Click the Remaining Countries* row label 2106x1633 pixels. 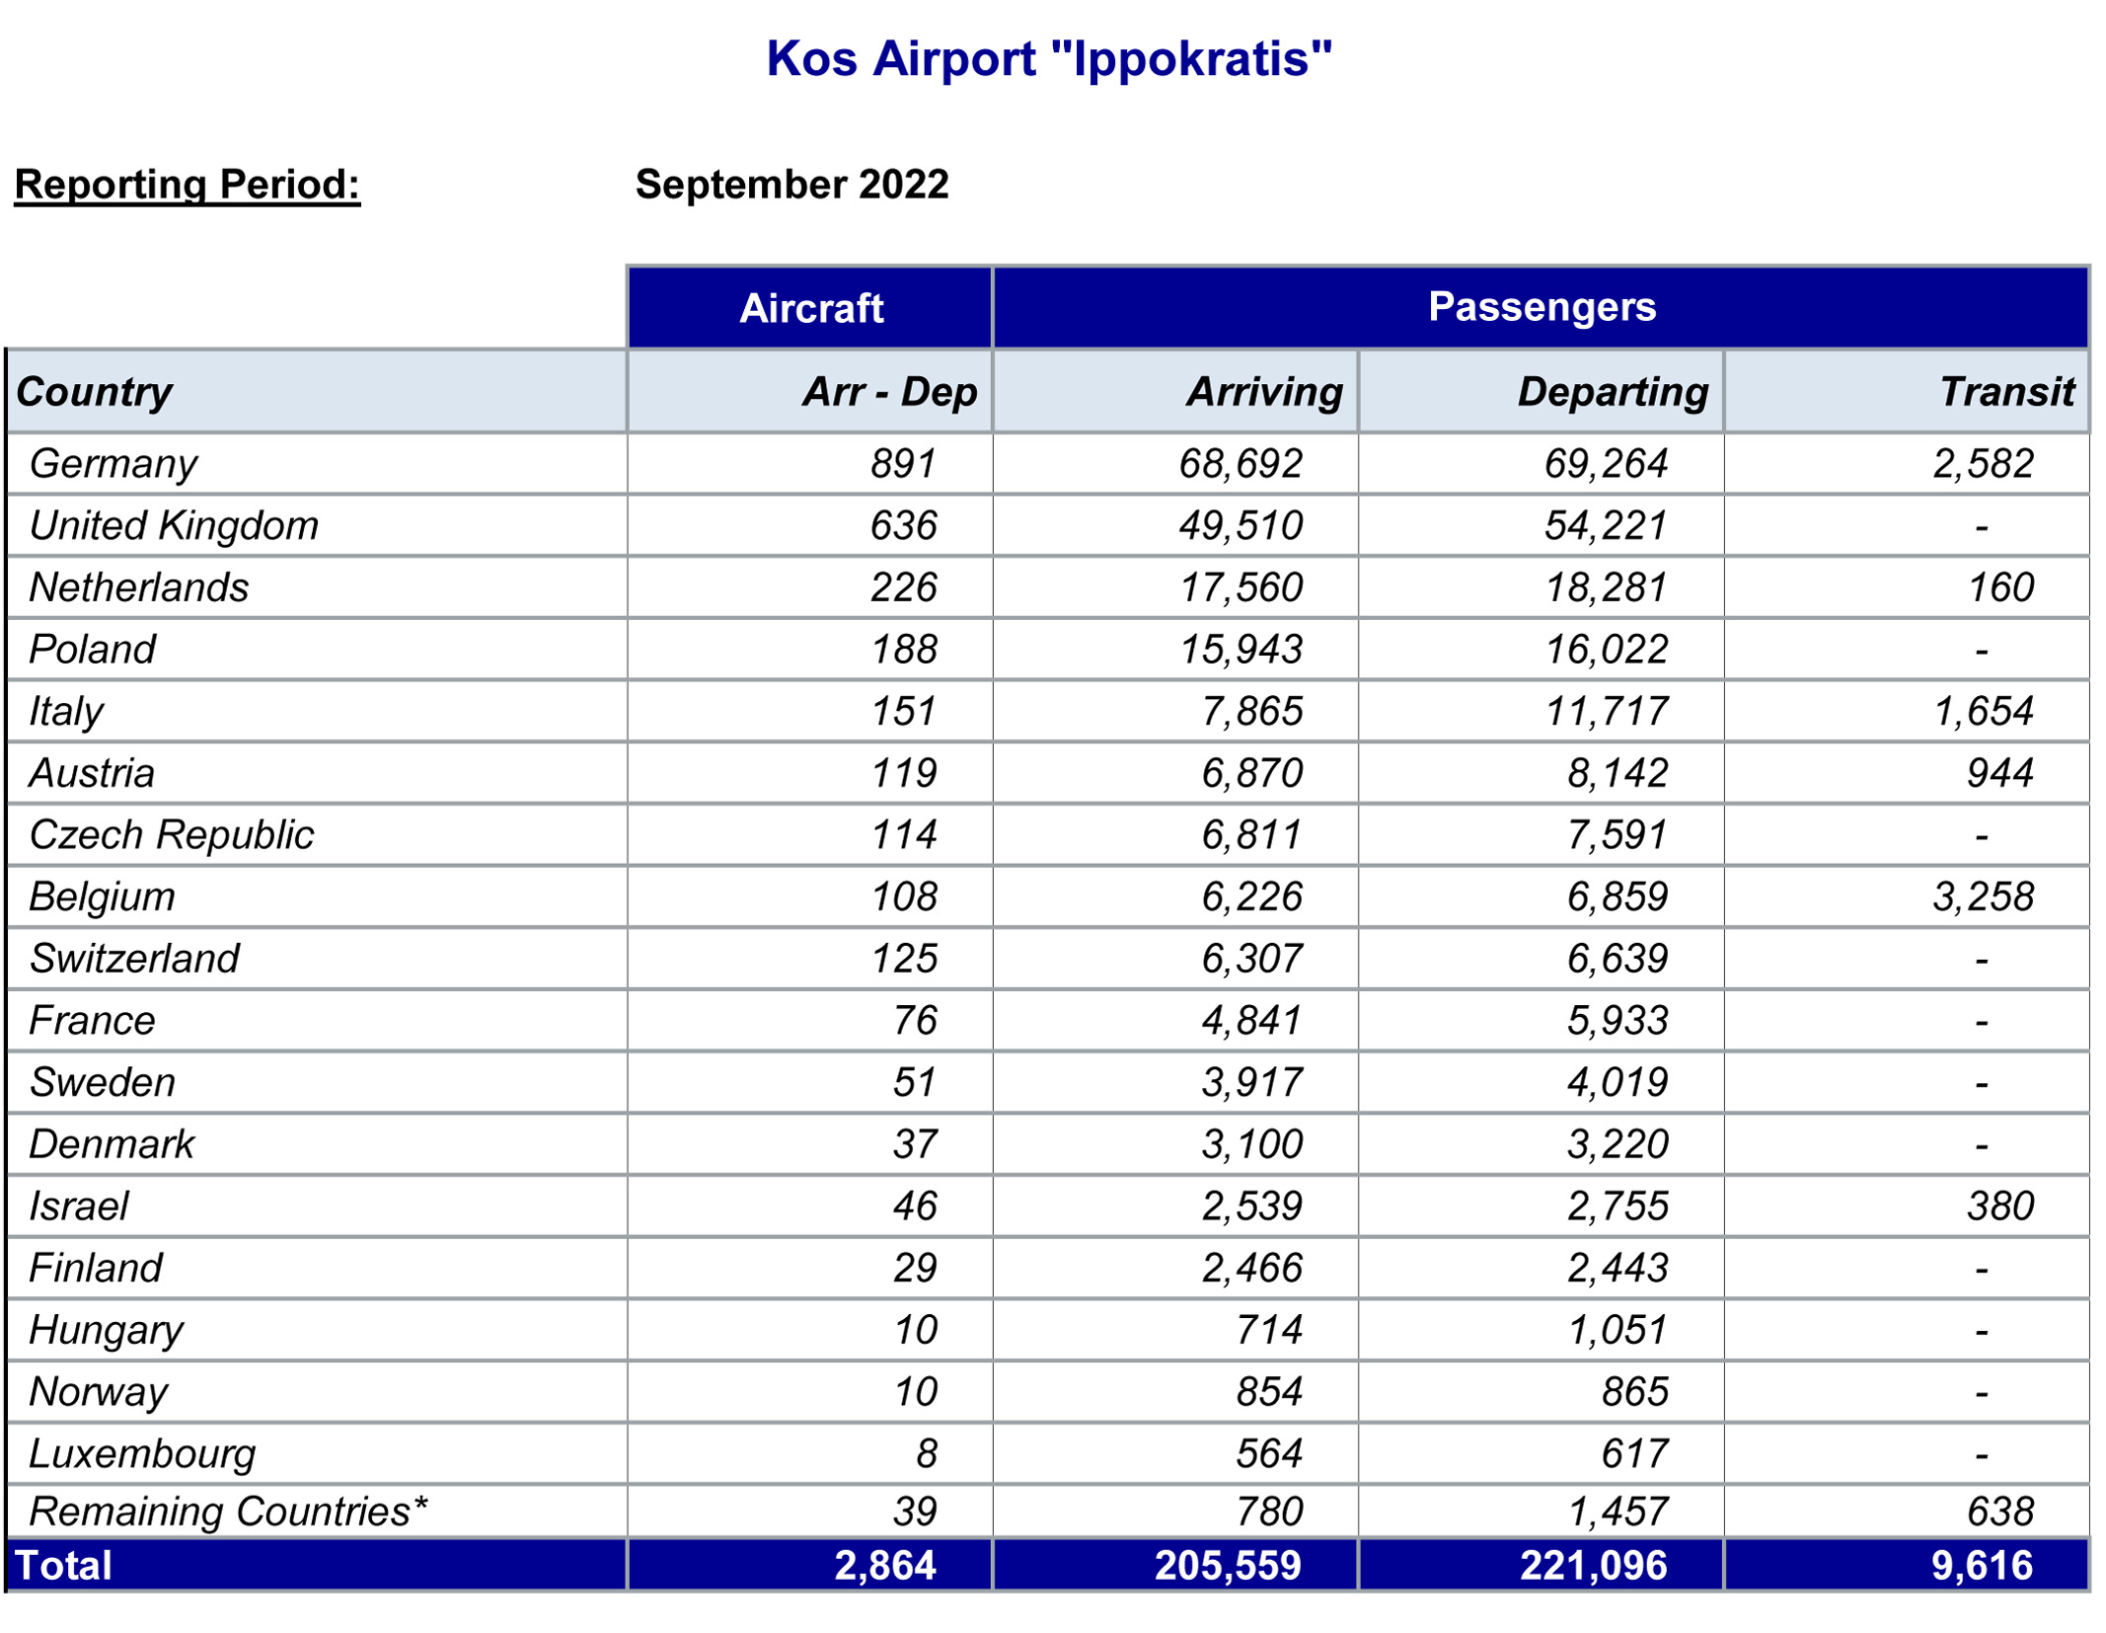coord(228,1512)
